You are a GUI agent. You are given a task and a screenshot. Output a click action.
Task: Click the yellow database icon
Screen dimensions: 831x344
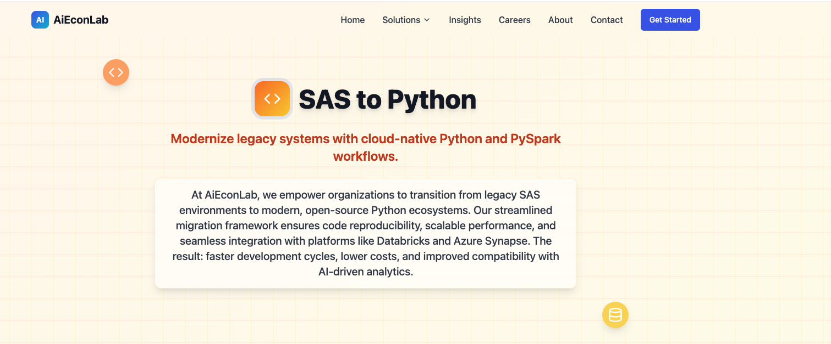click(x=615, y=315)
